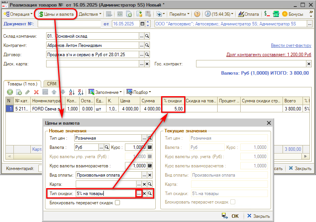Click the Тип скидки input field
316x222 pixels.
(105, 194)
